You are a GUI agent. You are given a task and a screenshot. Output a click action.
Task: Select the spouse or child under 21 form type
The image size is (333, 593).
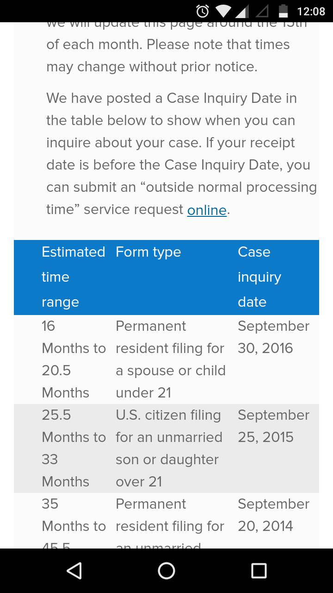(x=171, y=360)
